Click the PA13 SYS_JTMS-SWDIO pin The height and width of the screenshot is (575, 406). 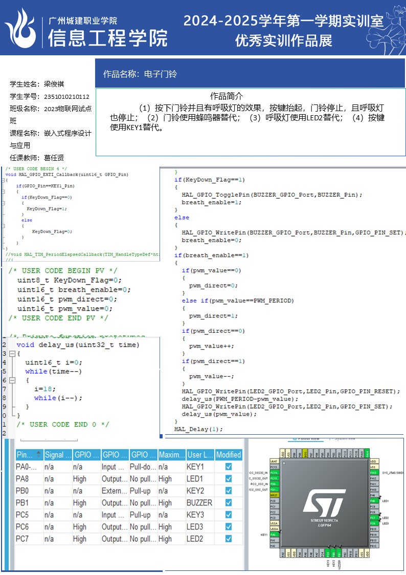373,473
